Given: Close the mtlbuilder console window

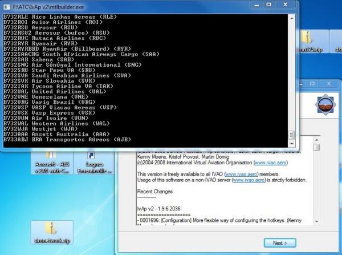Looking at the screenshot, I should coord(285,5).
